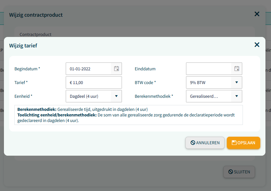Image resolution: width=271 pixels, height=191 pixels.
Task: Click the Sluiten button in background
Action: pos(239,172)
